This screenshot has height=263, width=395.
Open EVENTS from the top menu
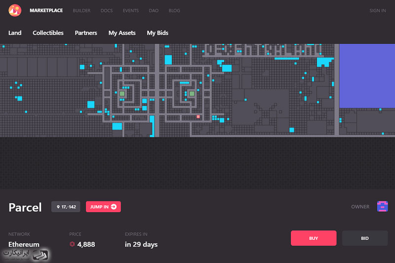(131, 10)
